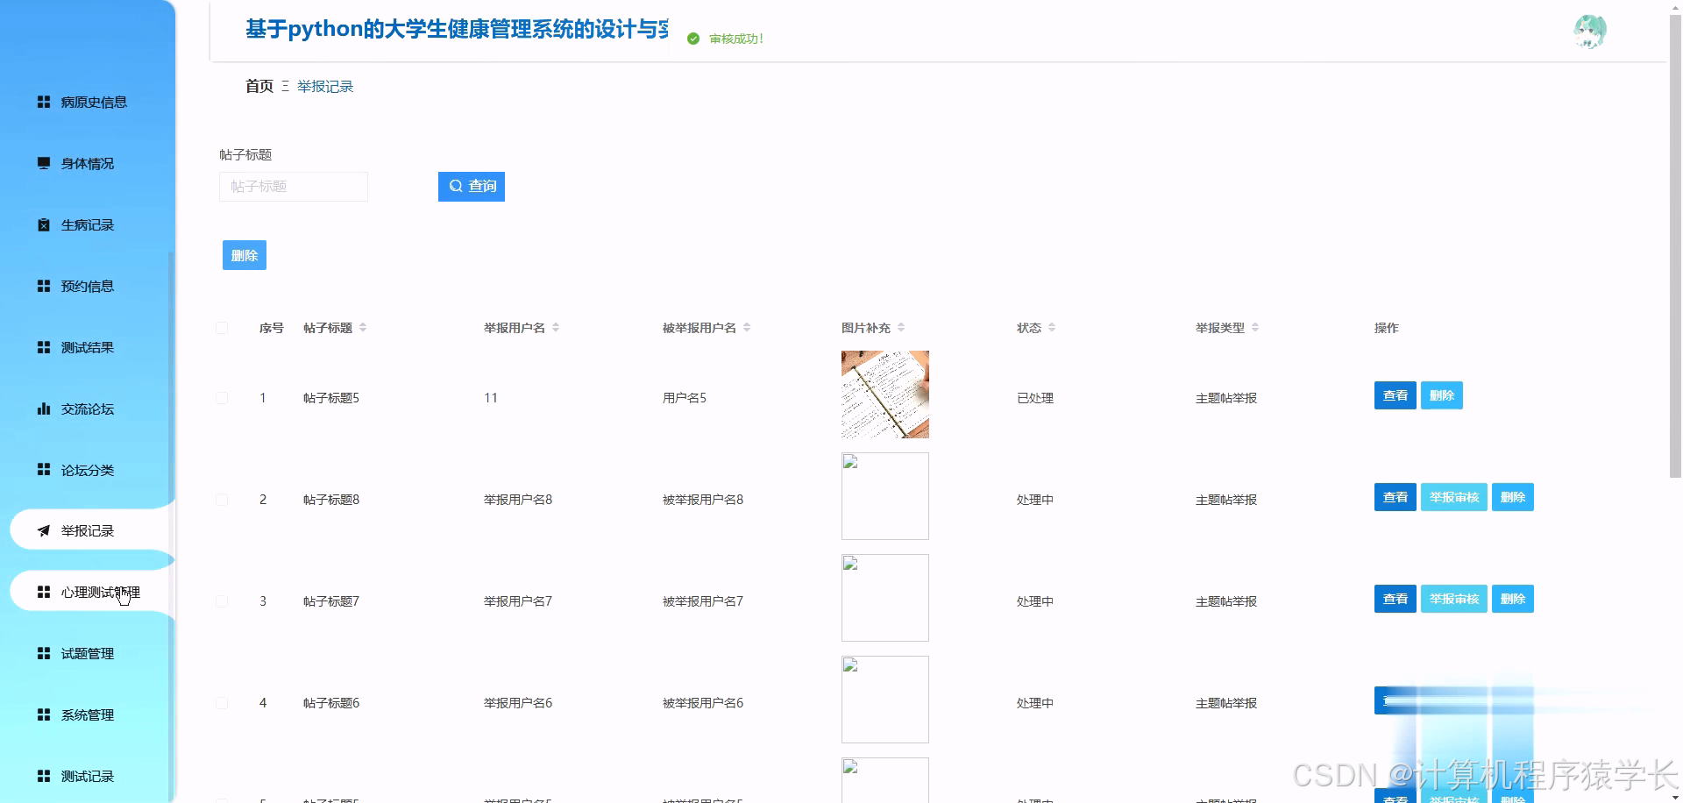Click 举报审核 for row 帖子标题8
The image size is (1683, 803).
point(1454,497)
